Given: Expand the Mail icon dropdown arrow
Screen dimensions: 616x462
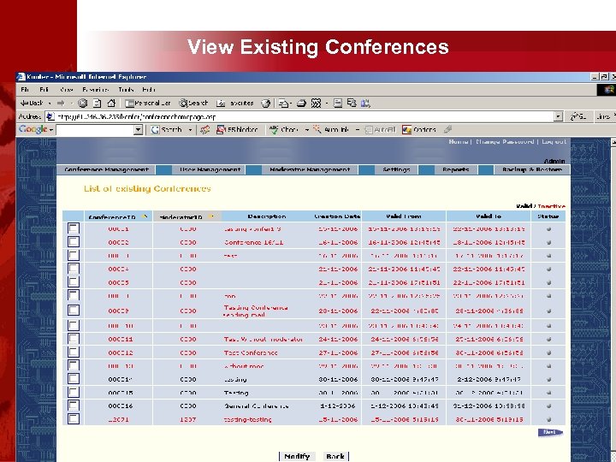Looking at the screenshot, I should [x=291, y=104].
